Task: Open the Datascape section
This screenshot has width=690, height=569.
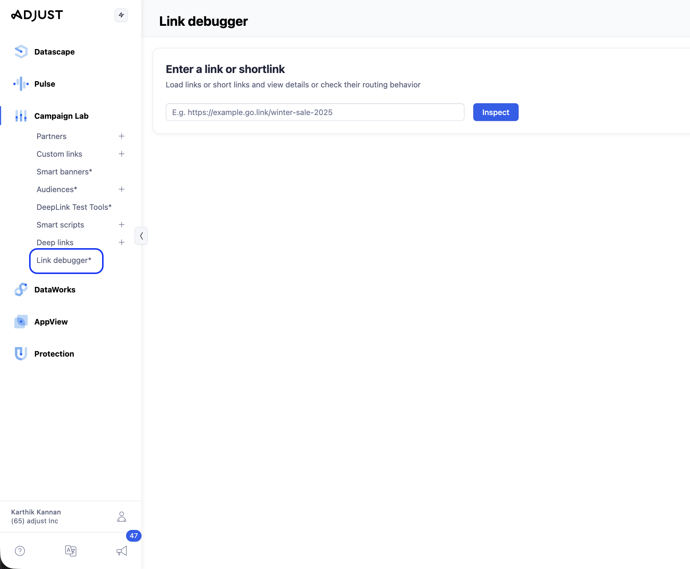Action: click(55, 52)
